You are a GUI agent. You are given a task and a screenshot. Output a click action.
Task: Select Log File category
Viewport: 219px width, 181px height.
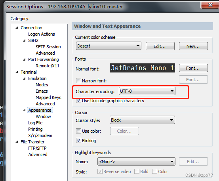[35, 123]
